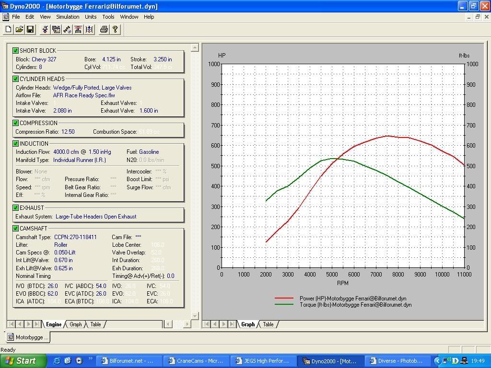This screenshot has height=368, width=491.
Task: Expand hidden system tray icons arrow
Action: [x=437, y=361]
